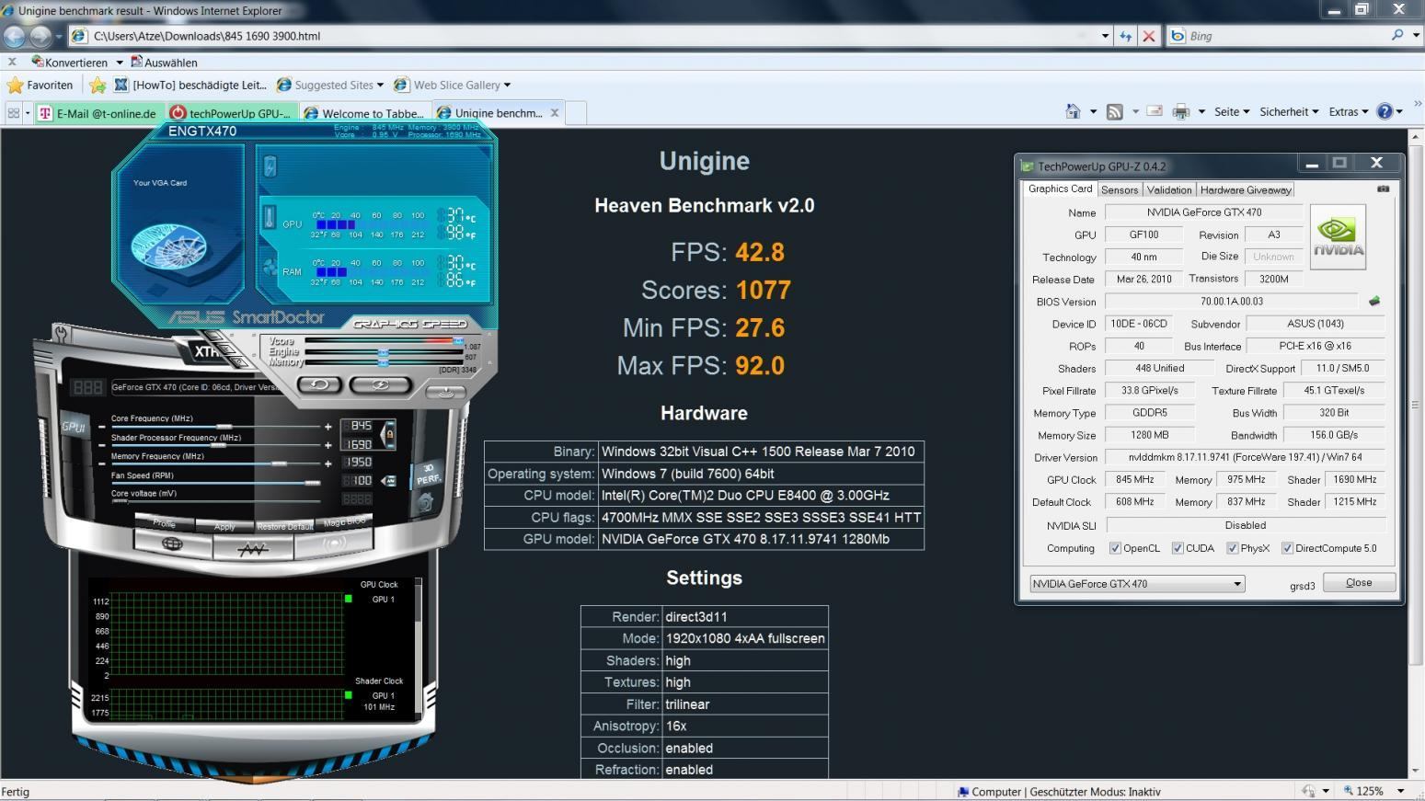This screenshot has height=801, width=1425.
Task: Click the page vertical scrollbar down arrow
Action: [1416, 771]
